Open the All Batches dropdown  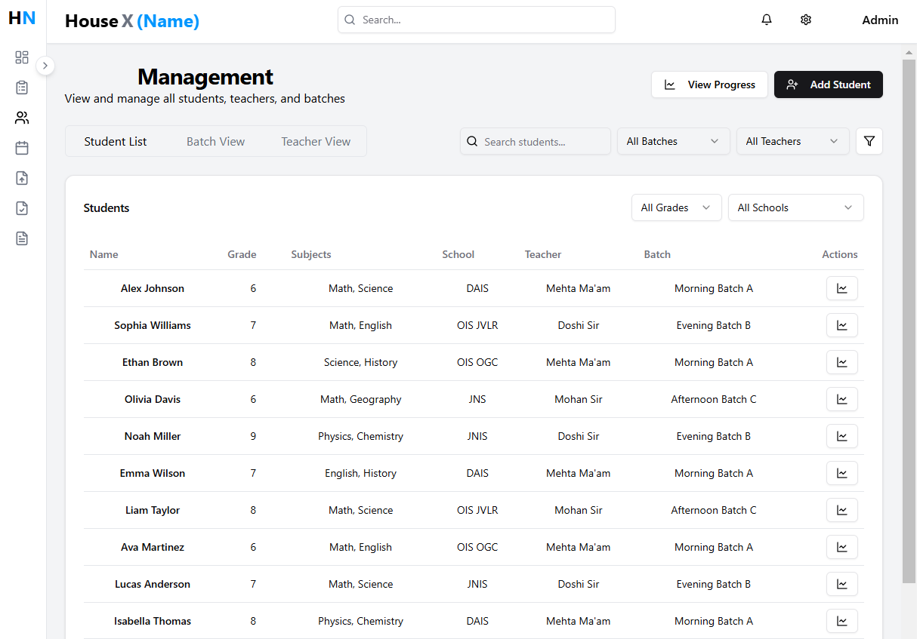[x=672, y=141]
